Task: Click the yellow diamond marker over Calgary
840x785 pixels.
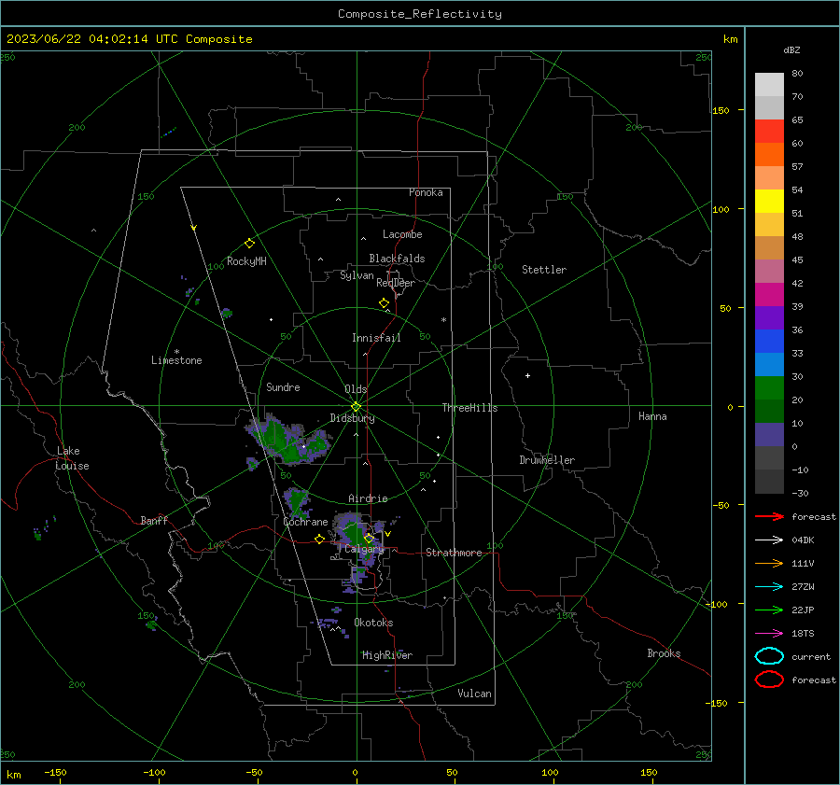Action: tap(369, 538)
